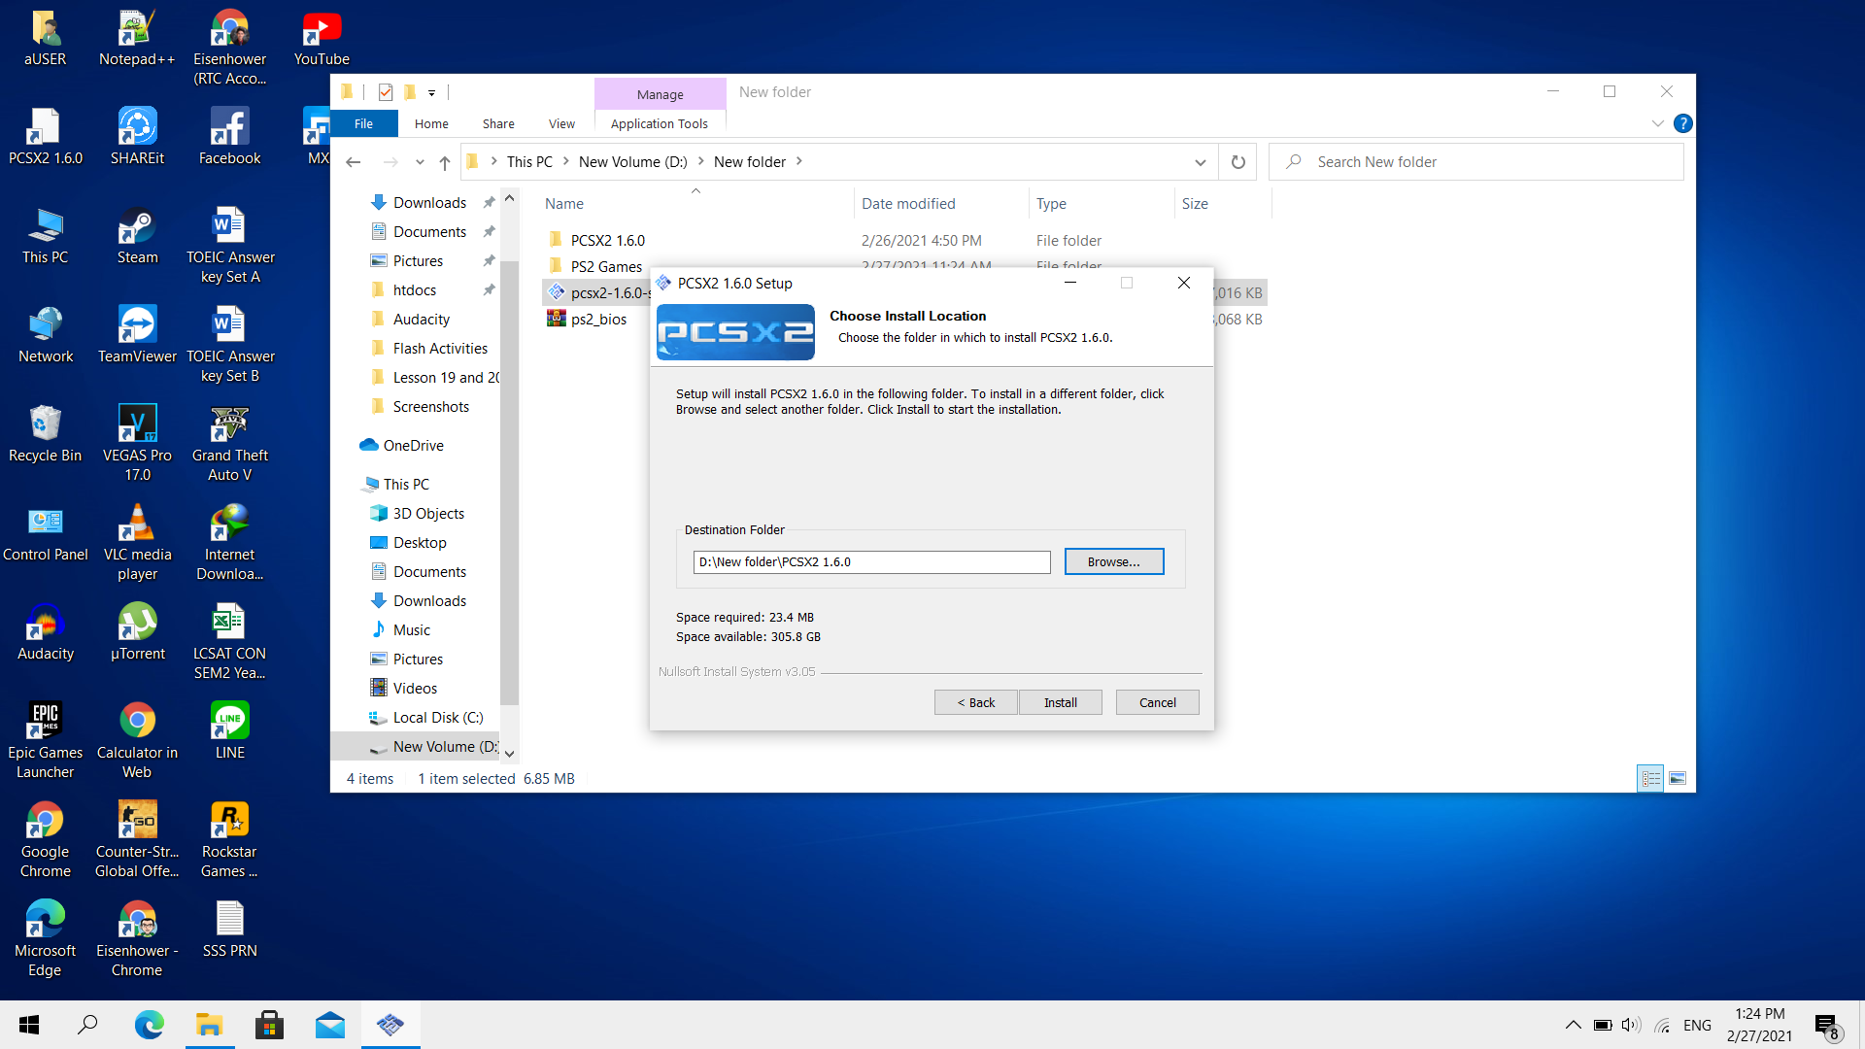Cancel the PCSX2 setup
This screenshot has height=1049, width=1865.
coord(1157,702)
